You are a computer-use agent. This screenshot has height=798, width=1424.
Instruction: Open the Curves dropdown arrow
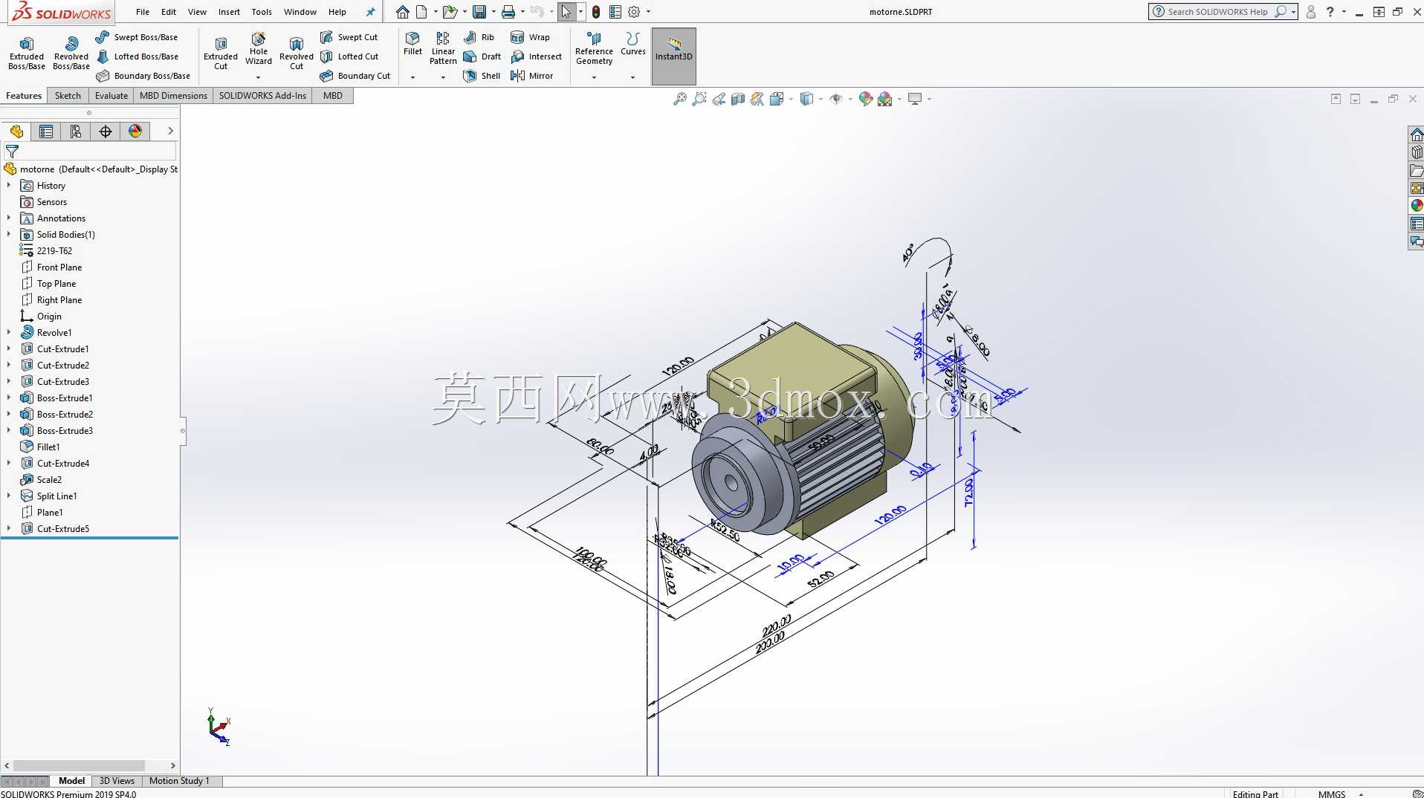coord(633,77)
